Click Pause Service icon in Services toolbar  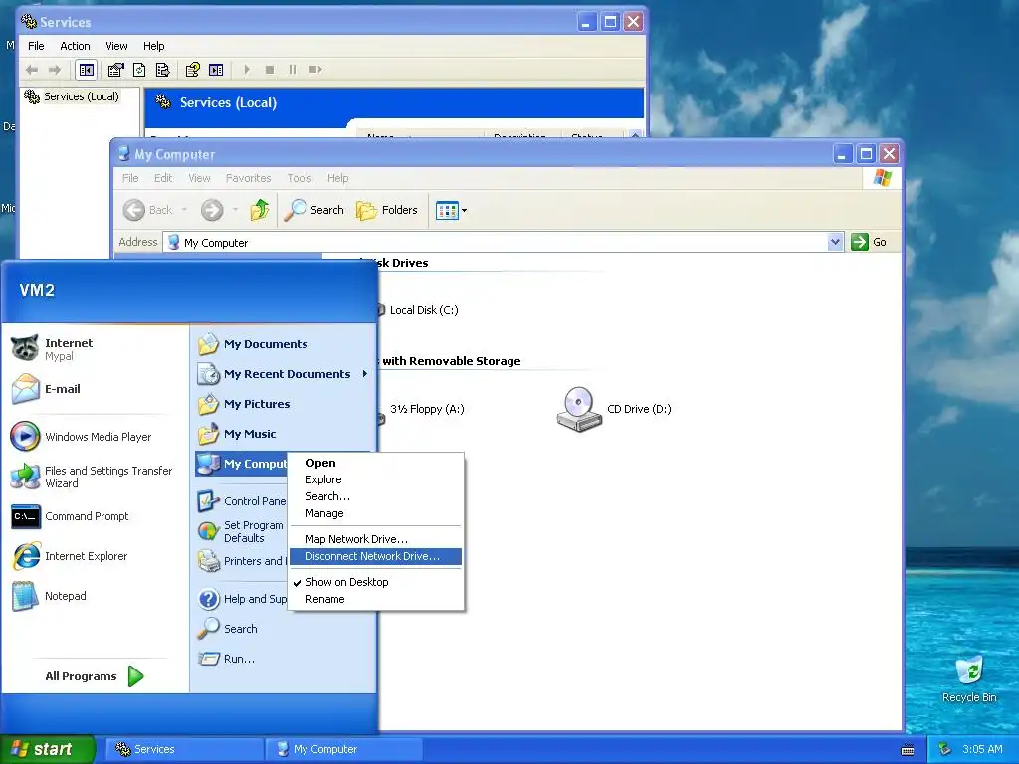click(293, 70)
